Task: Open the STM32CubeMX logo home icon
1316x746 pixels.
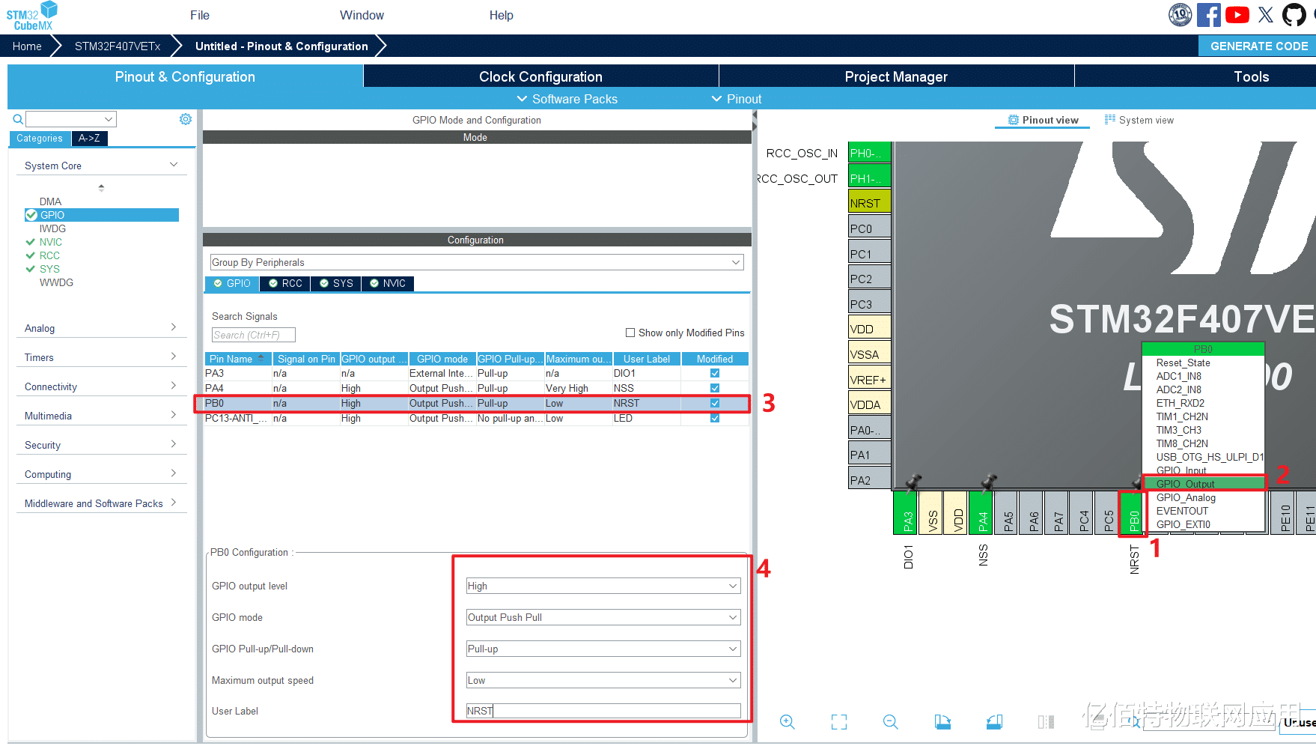Action: pyautogui.click(x=31, y=16)
